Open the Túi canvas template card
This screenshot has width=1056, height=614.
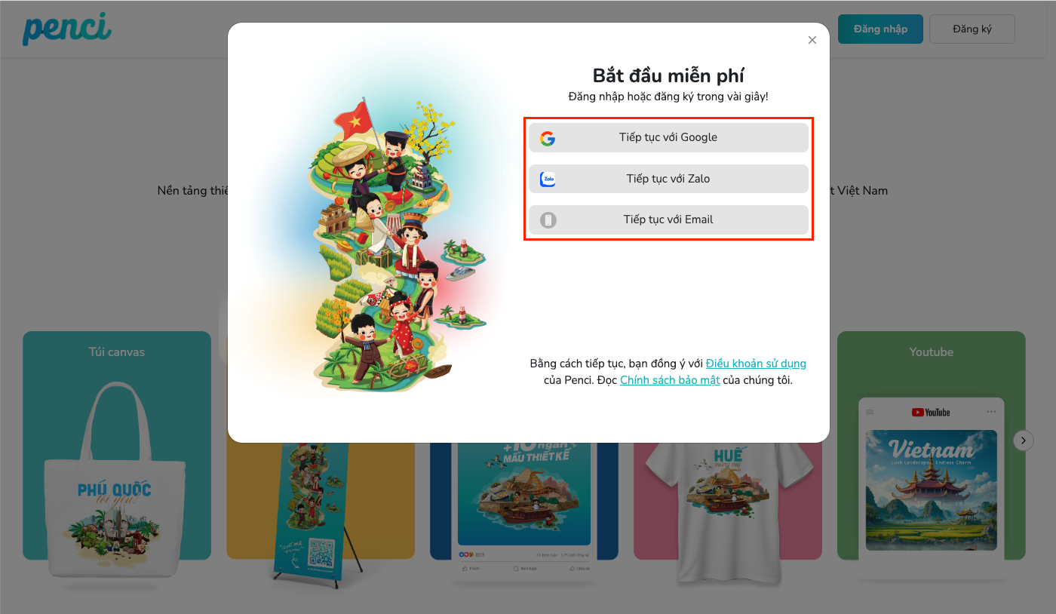tap(117, 445)
